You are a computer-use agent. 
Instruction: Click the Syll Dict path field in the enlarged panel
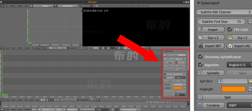232,81
